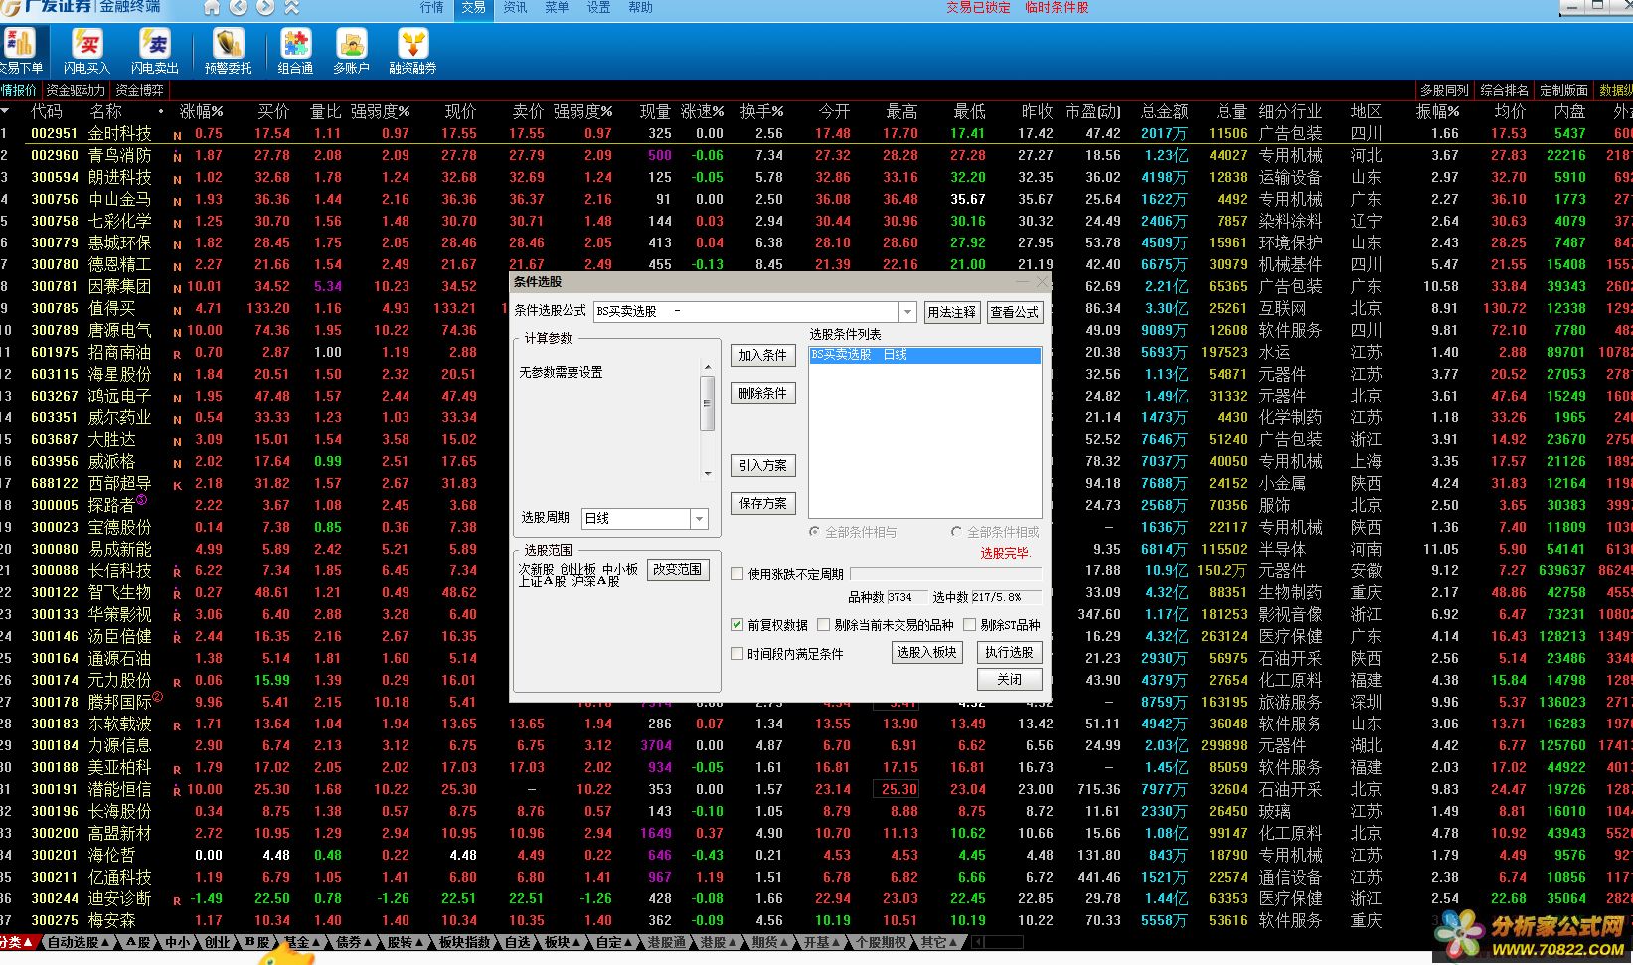Image resolution: width=1633 pixels, height=965 pixels.
Task: Click the R marker for 招商南油 row
Action: point(178,354)
